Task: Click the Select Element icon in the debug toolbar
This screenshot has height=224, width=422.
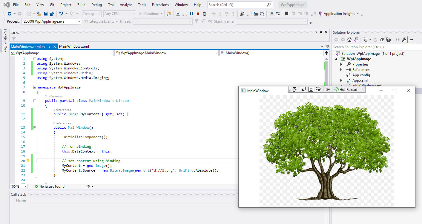Action: (303, 90)
